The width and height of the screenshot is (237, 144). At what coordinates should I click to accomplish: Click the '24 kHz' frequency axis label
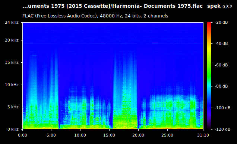tap(12, 22)
